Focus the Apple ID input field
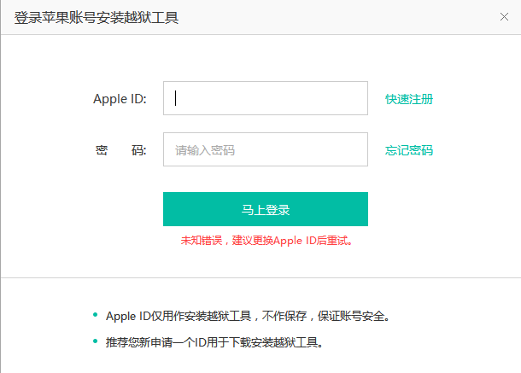Viewport: 521px width, 373px height. click(x=265, y=98)
